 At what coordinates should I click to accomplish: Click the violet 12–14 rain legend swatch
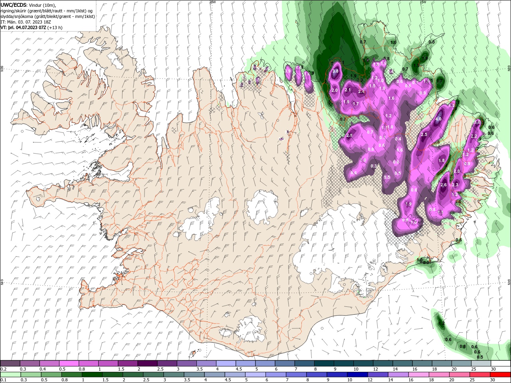coord(377,375)
